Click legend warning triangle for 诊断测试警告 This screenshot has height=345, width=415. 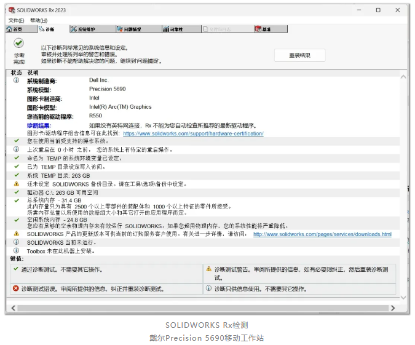pos(209,269)
